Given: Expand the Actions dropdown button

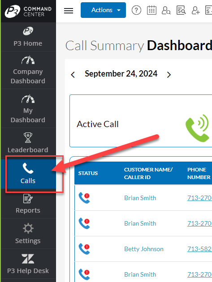Looking at the screenshot, I should coord(103,10).
